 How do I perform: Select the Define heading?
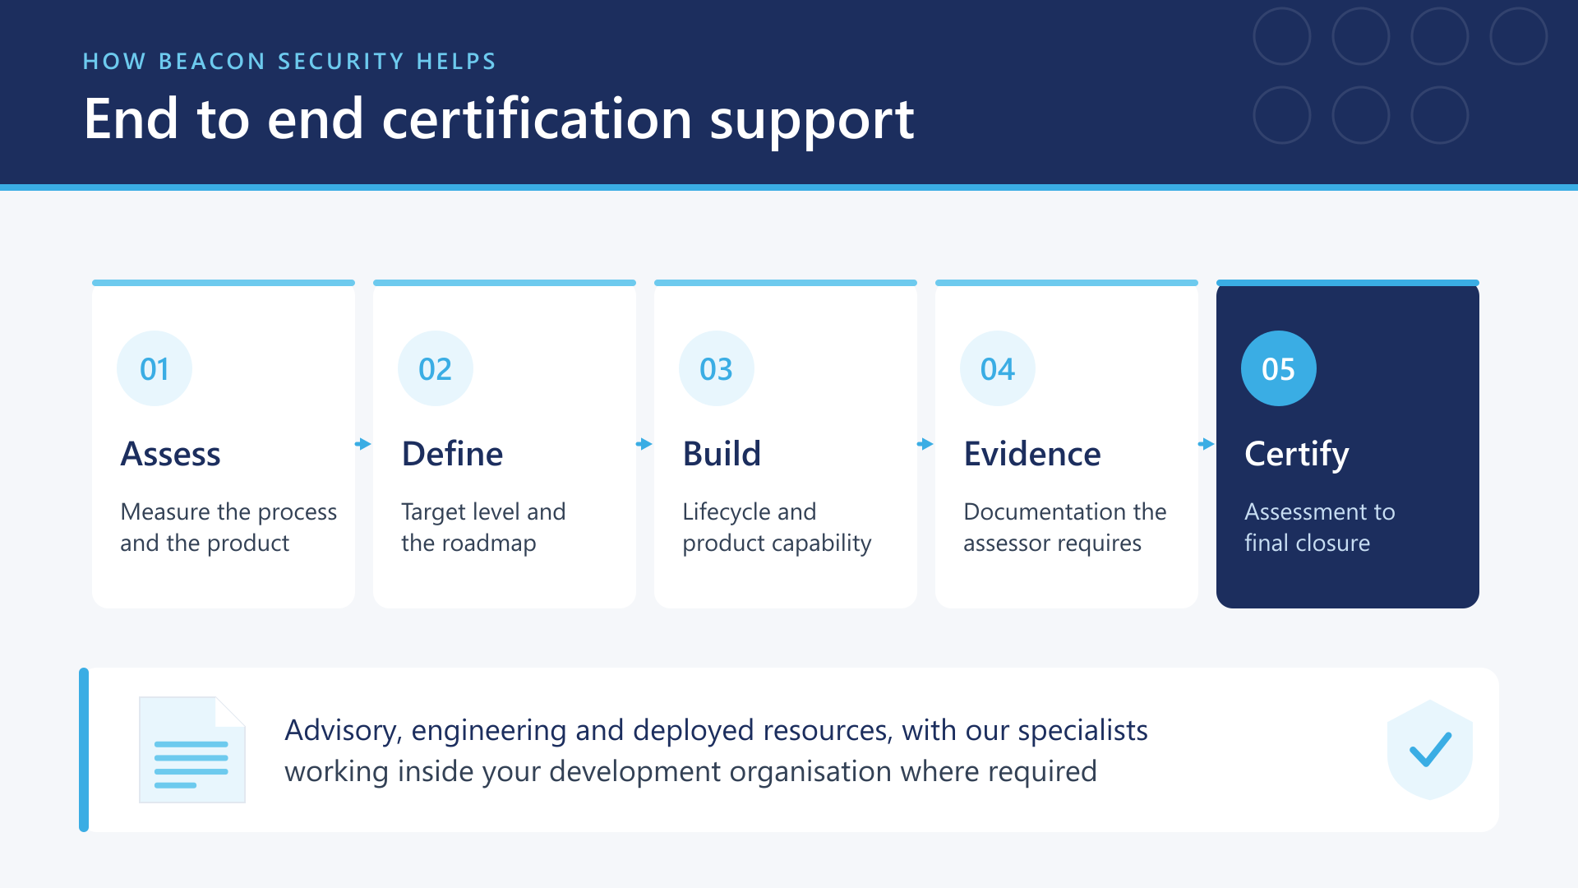pyautogui.click(x=452, y=454)
